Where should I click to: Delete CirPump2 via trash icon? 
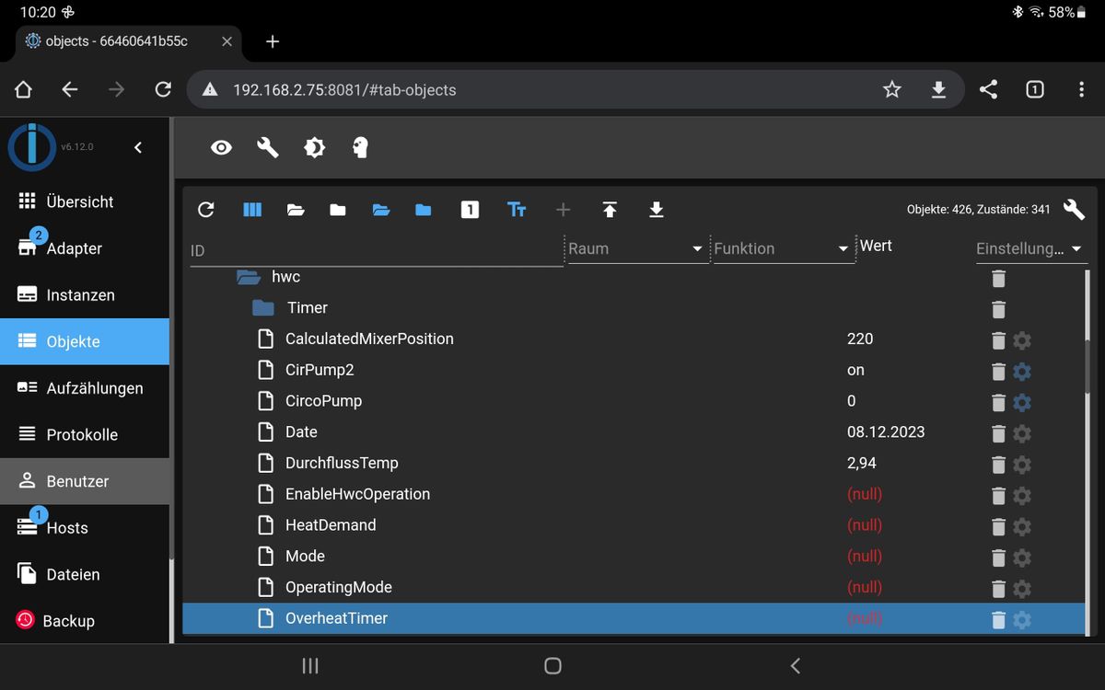pyautogui.click(x=998, y=372)
